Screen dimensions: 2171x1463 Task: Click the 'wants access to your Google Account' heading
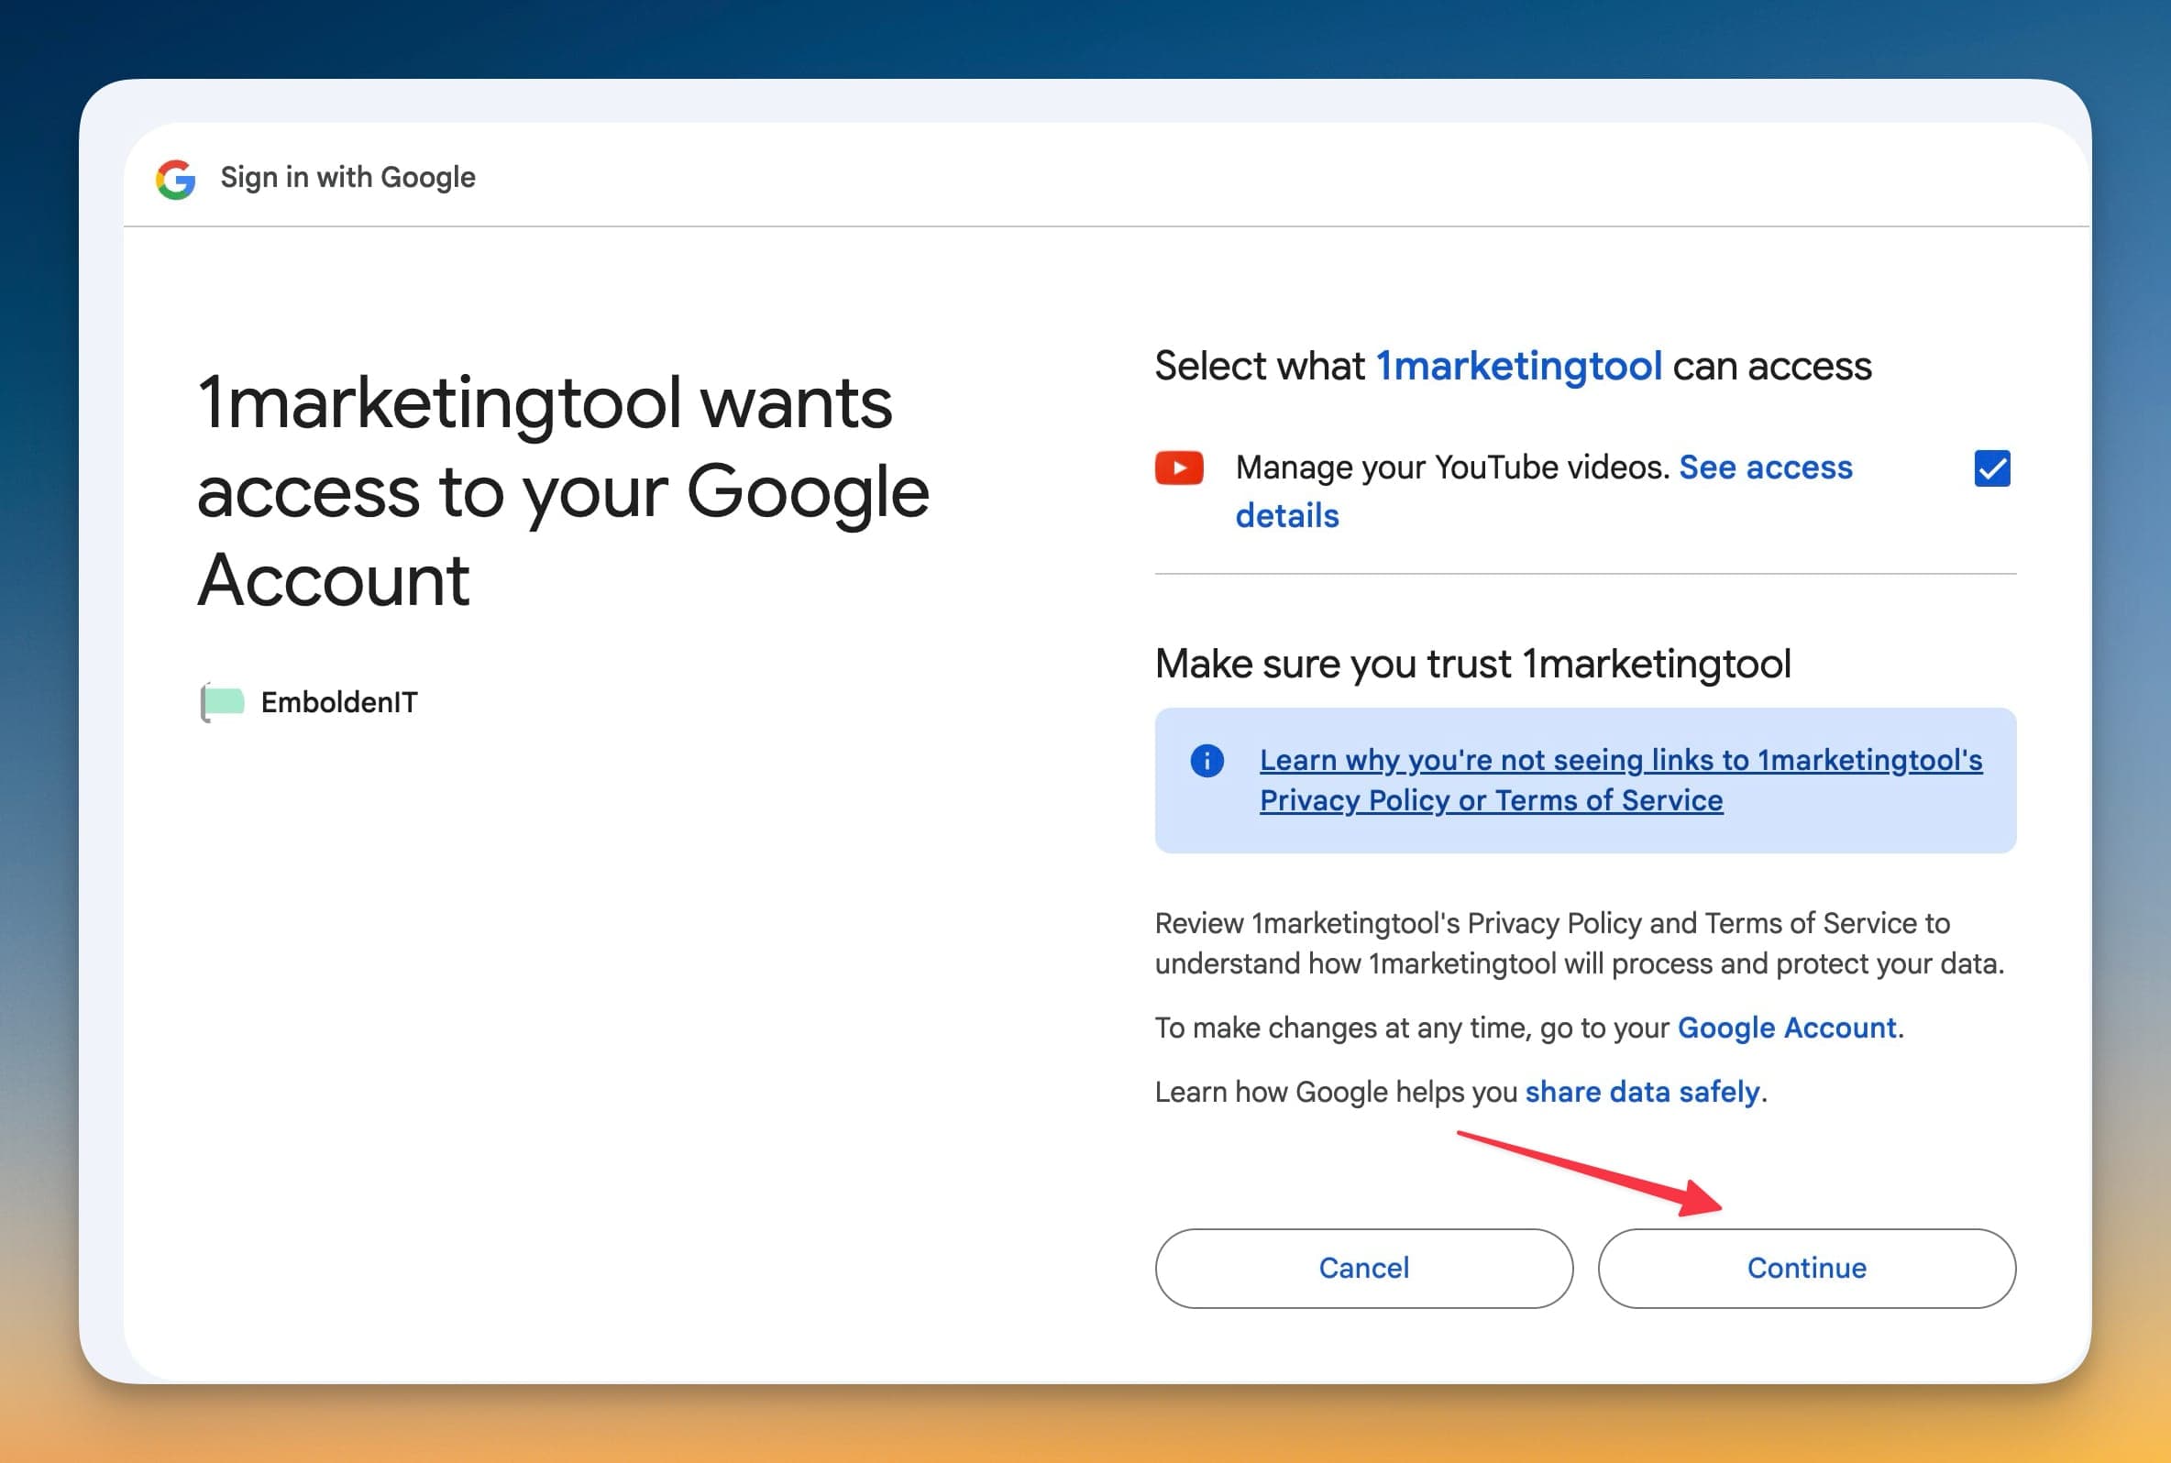click(564, 490)
